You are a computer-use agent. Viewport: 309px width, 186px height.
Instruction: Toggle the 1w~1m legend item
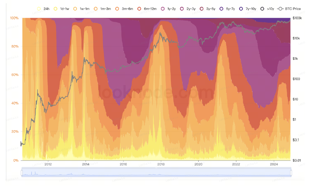[x=75, y=8]
